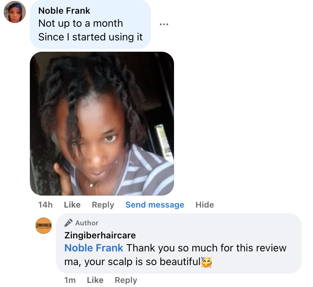Hide Noble Frank's comment

205,205
